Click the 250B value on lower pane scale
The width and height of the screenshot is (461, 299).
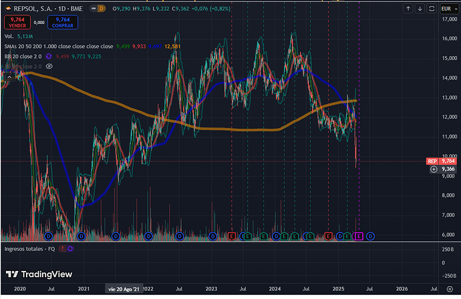click(448, 250)
